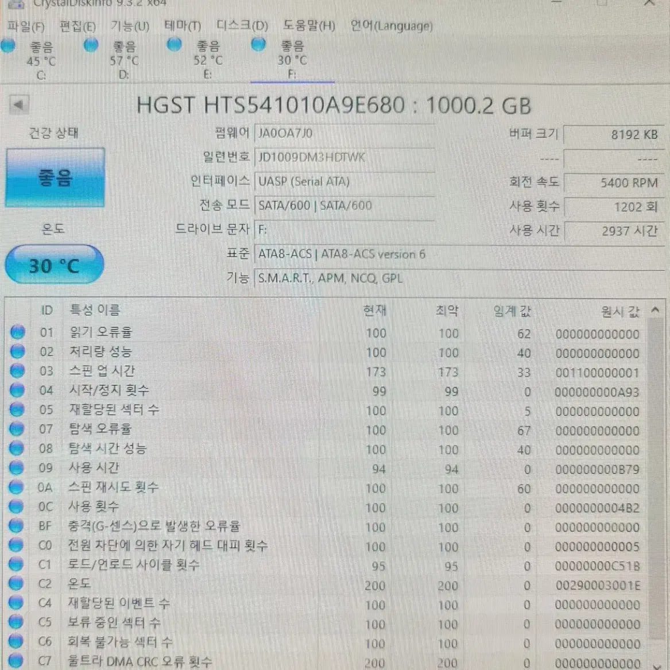Image resolution: width=670 pixels, height=670 pixels.
Task: Click the drive letter field F:
Action: point(345,230)
